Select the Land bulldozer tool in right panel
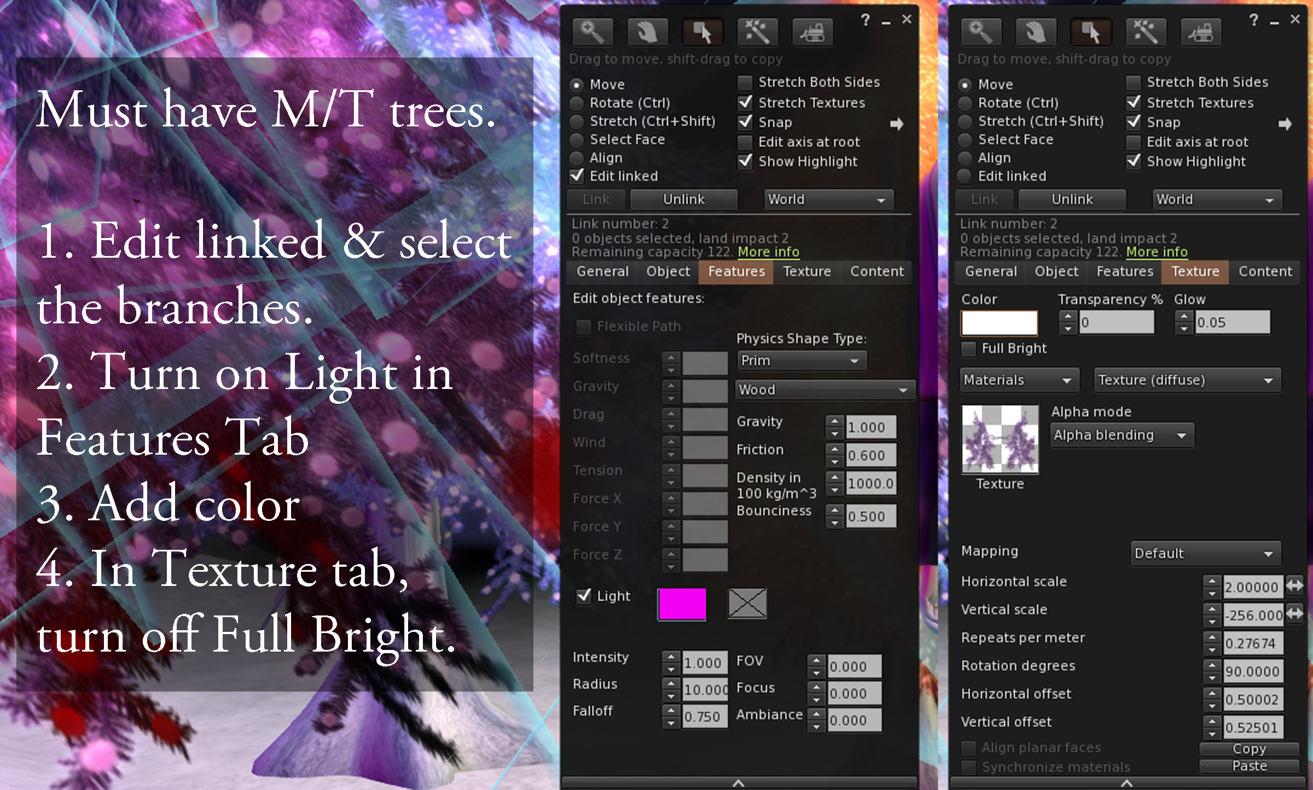Image resolution: width=1313 pixels, height=790 pixels. [x=1201, y=32]
